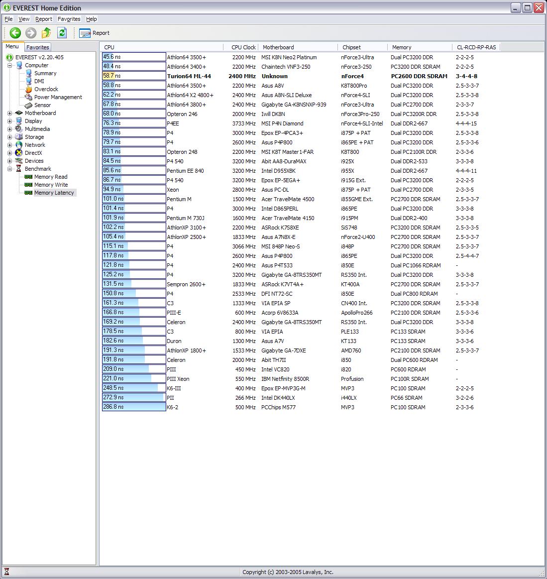
Task: Click the Network globe icon
Action: [19, 145]
